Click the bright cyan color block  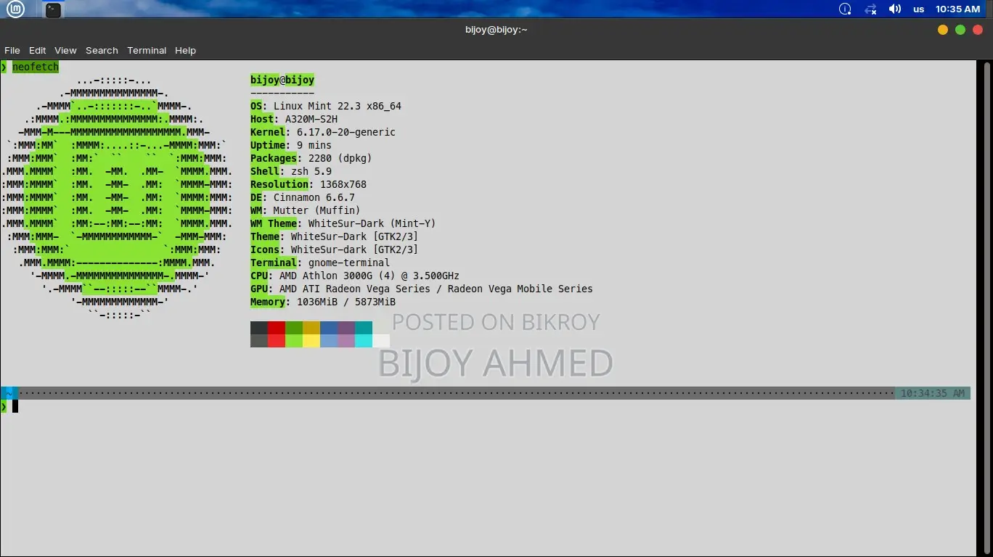tap(364, 341)
